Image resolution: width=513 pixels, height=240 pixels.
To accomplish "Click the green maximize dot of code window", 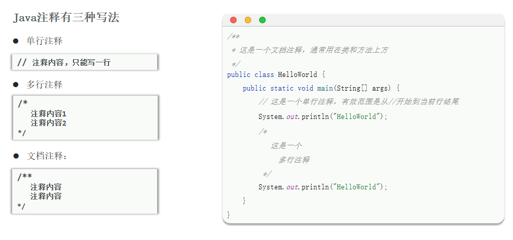I will [263, 20].
